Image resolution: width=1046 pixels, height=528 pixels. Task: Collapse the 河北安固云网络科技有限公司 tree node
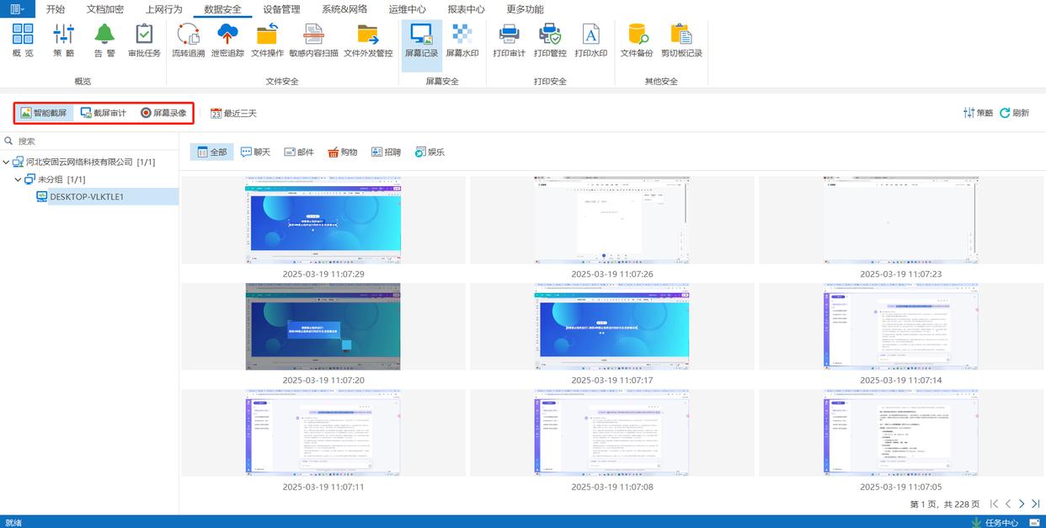coord(7,162)
